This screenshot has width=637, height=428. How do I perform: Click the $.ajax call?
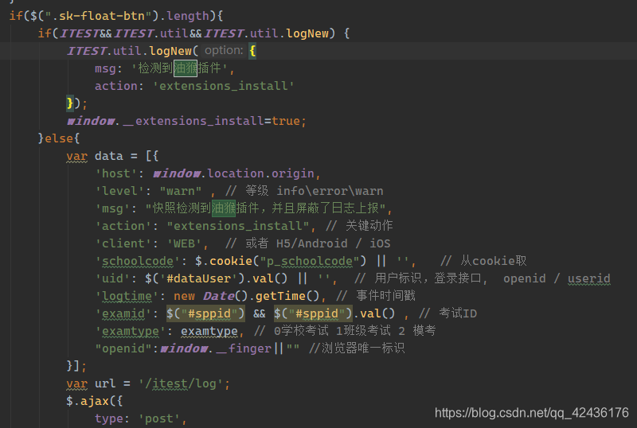point(92,401)
